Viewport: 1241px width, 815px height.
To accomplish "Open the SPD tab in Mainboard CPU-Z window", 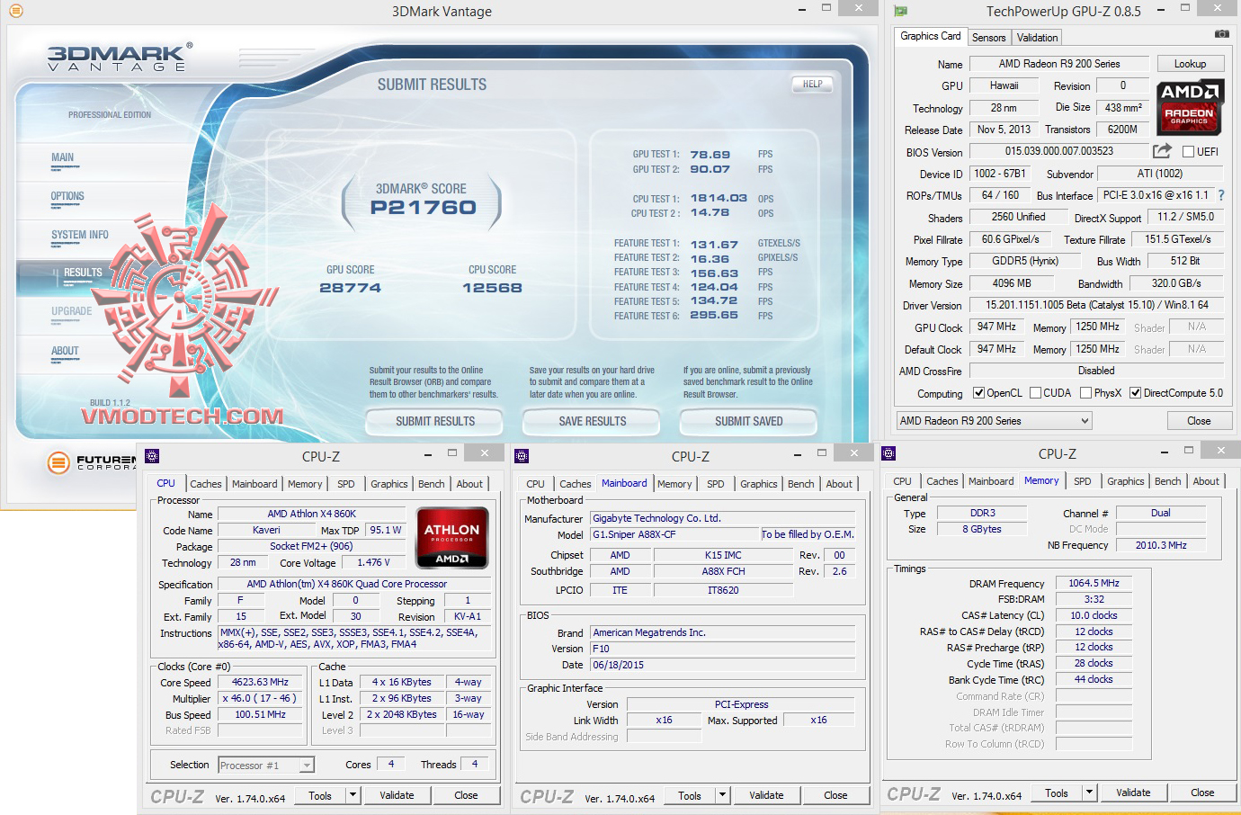I will pyautogui.click(x=715, y=484).
